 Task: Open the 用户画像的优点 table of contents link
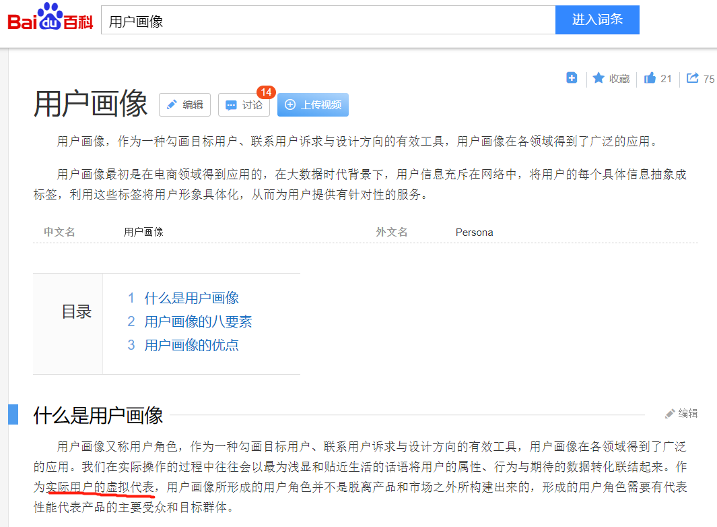click(191, 345)
